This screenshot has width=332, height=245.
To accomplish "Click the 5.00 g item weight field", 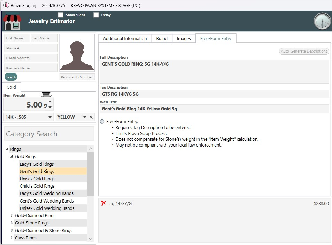I will click(29, 105).
